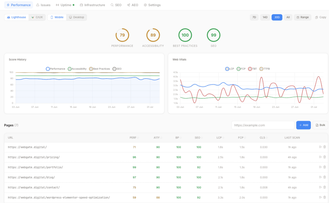Delete the webgate.digital/ homepage row
This screenshot has height=203, width=329.
click(325, 147)
